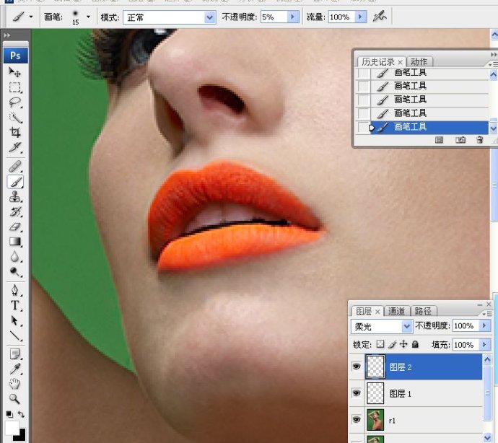The height and width of the screenshot is (443, 498).
Task: Enable airbrush mode in options bar
Action: [380, 16]
